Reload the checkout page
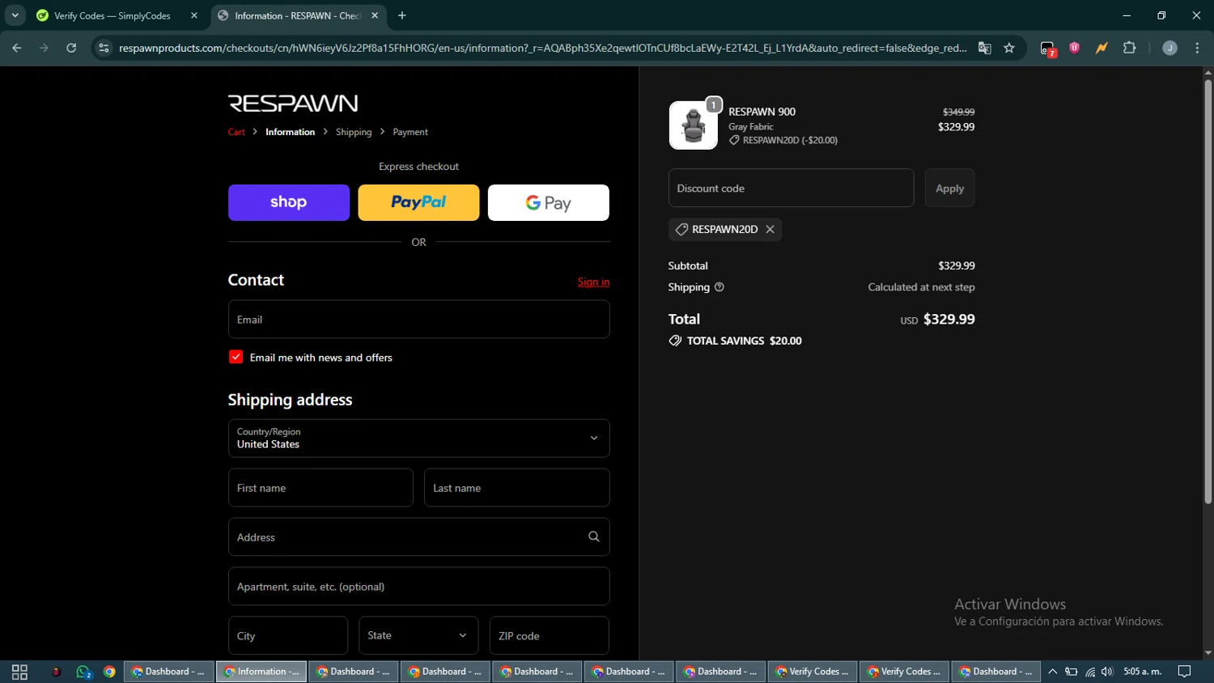 tap(71, 48)
